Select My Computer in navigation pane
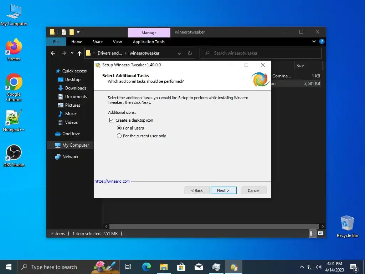This screenshot has height=274, width=365. coord(70,145)
